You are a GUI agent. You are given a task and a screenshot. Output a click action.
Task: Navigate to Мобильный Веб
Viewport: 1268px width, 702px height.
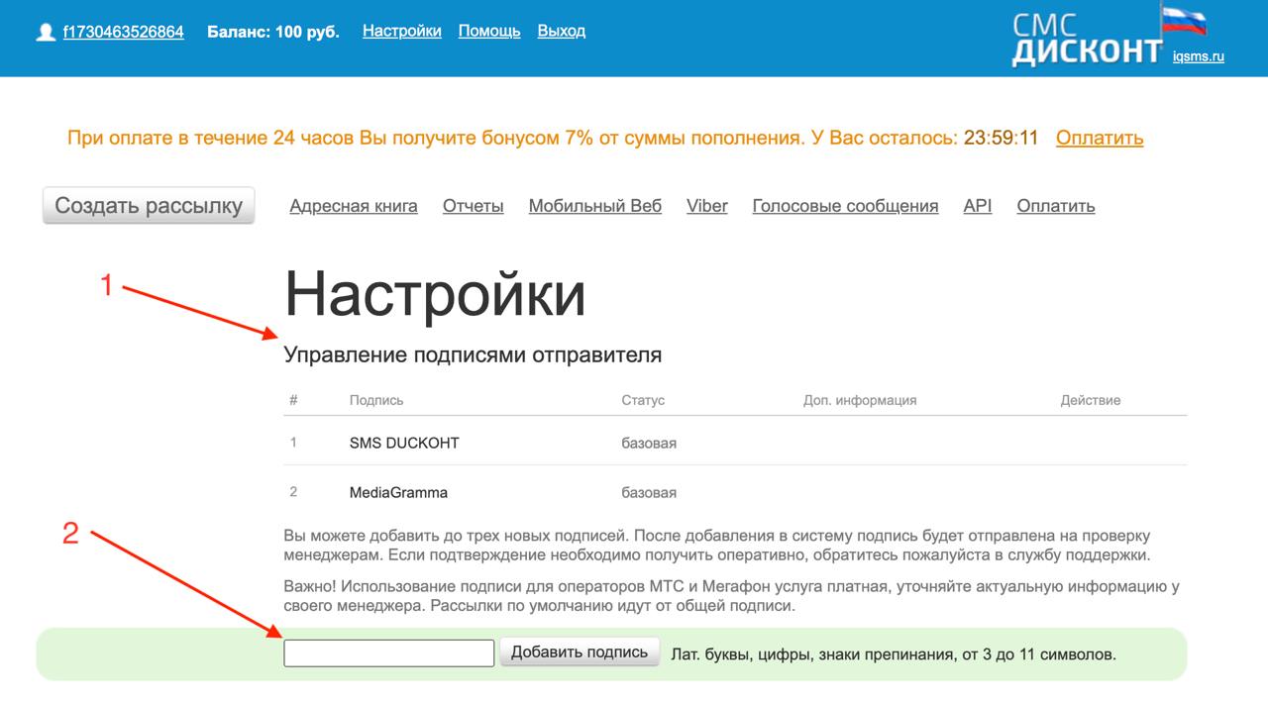click(594, 206)
